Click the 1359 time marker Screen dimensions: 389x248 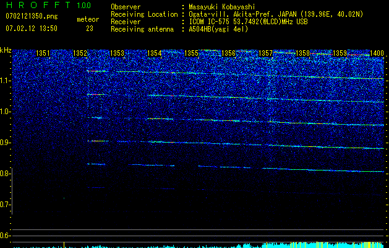340,53
